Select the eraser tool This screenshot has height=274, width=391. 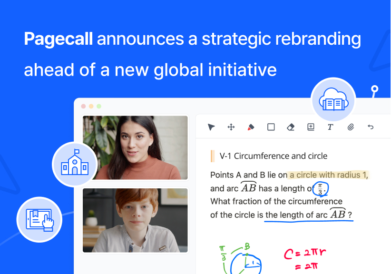pos(291,127)
